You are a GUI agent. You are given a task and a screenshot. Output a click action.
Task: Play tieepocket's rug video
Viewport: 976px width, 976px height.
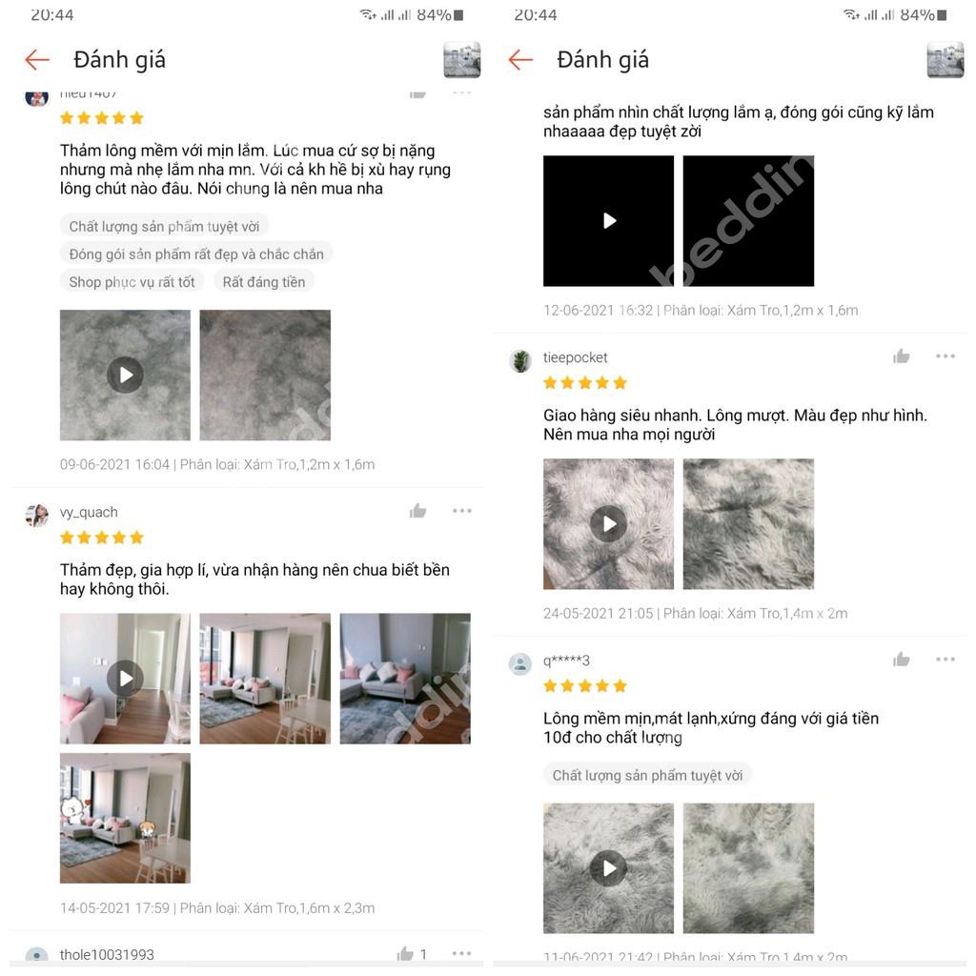608,524
